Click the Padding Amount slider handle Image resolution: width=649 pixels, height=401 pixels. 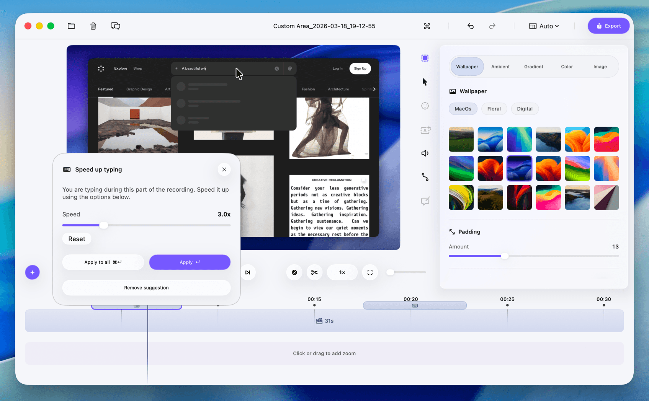pyautogui.click(x=505, y=256)
